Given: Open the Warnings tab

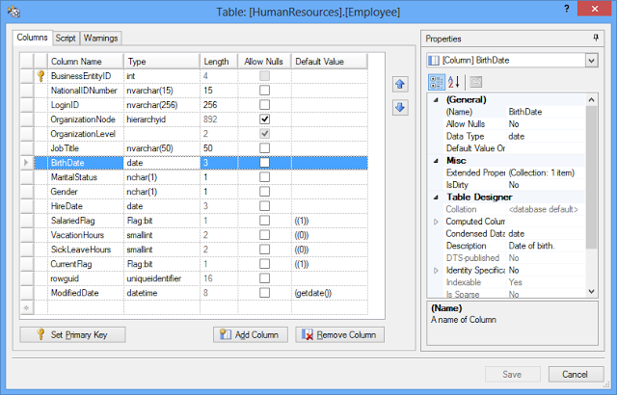Looking at the screenshot, I should tap(100, 39).
